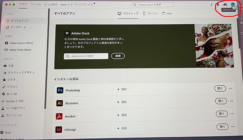
Task: Select the 写真 category
Action: click(9, 66)
